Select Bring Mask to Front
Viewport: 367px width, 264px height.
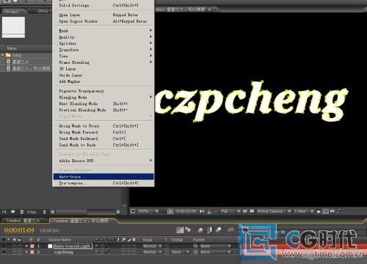[x=103, y=126]
